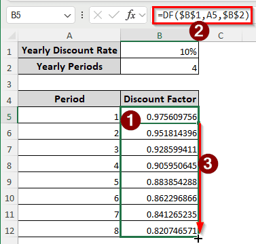Click empty cell B3
The width and height of the screenshot is (256, 244).
point(160,83)
